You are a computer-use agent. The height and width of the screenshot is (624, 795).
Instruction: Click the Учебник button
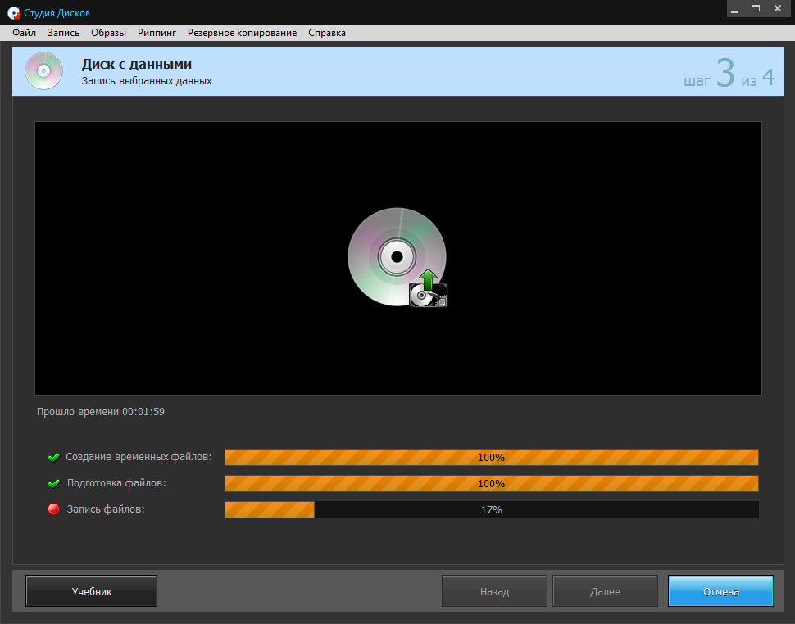tap(91, 591)
